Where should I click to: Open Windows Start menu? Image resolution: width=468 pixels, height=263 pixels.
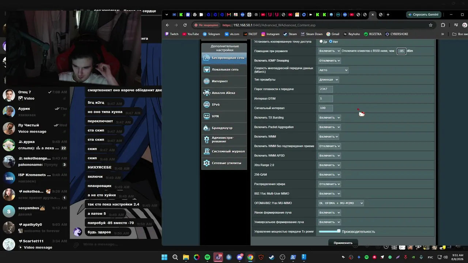(165, 257)
